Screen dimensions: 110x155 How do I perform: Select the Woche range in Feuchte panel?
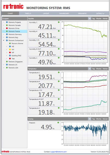point(99,19)
